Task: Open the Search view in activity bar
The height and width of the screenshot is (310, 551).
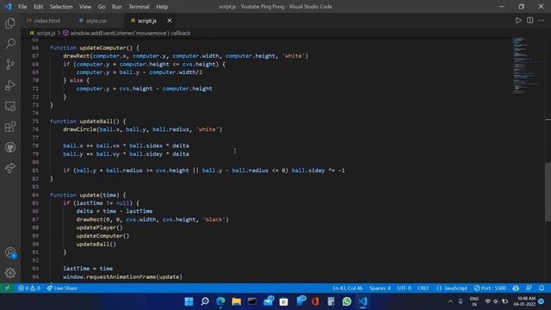Action: pos(10,44)
